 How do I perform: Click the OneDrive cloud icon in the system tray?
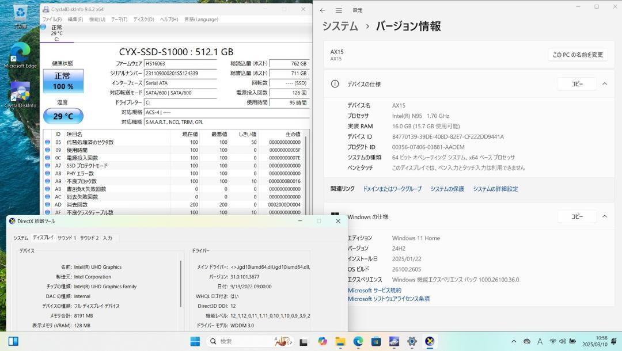527,341
